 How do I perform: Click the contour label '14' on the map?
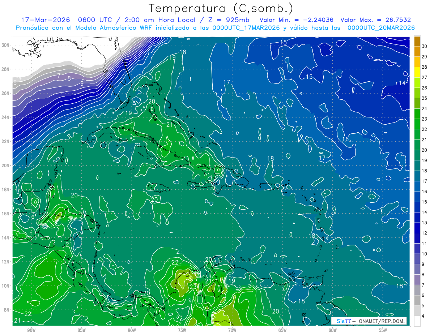(x=402, y=83)
